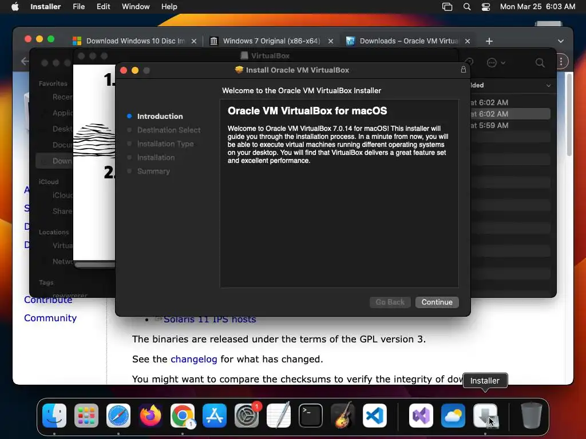This screenshot has height=439, width=586.
Task: Open the Finder action ellipsis menu
Action: [496, 63]
